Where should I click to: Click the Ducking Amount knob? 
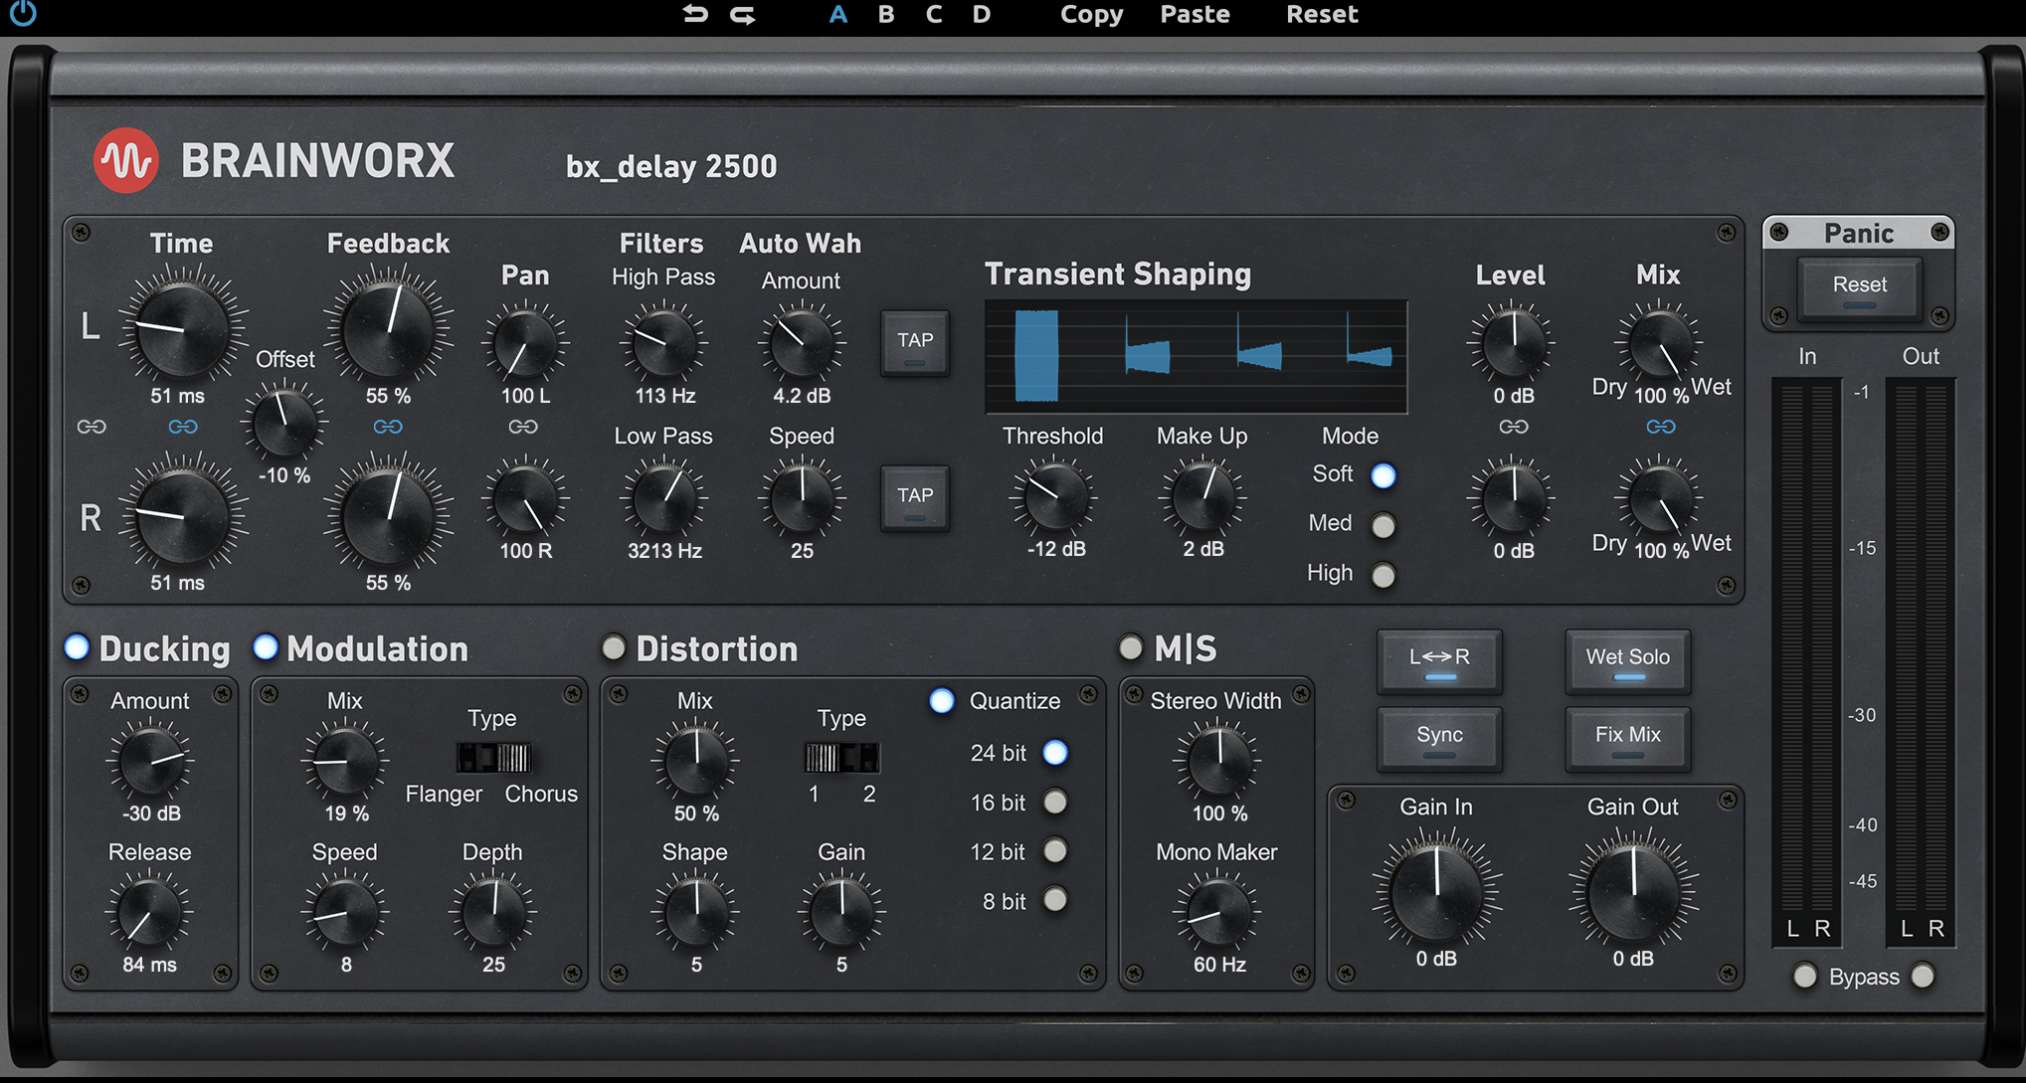click(149, 761)
